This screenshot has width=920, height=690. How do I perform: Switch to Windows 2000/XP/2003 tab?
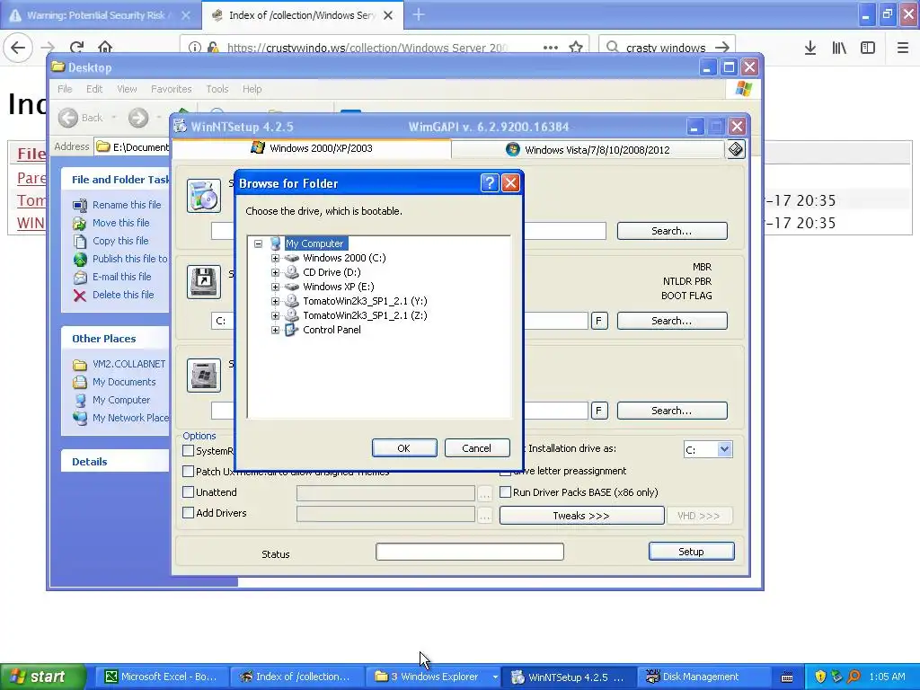click(312, 148)
